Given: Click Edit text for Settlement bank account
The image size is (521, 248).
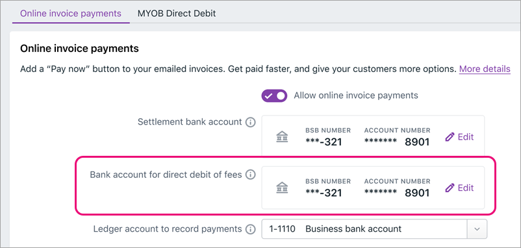Looking at the screenshot, I should (x=466, y=137).
